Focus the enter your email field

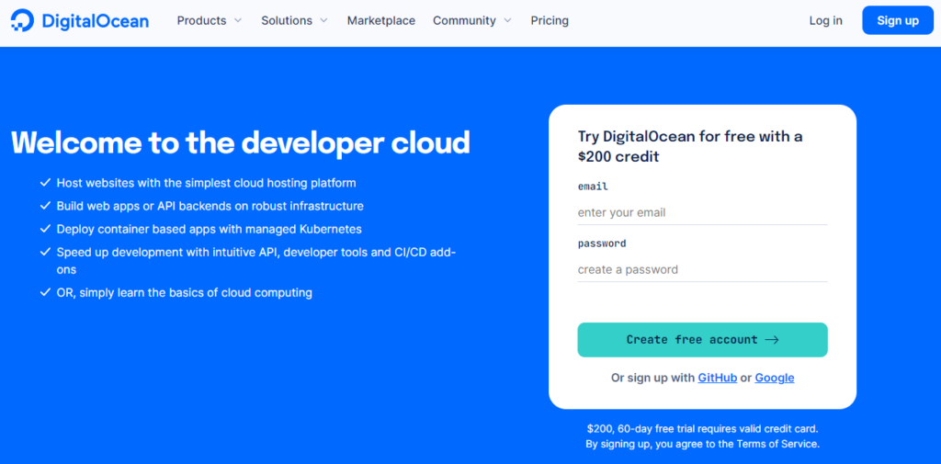coord(702,212)
